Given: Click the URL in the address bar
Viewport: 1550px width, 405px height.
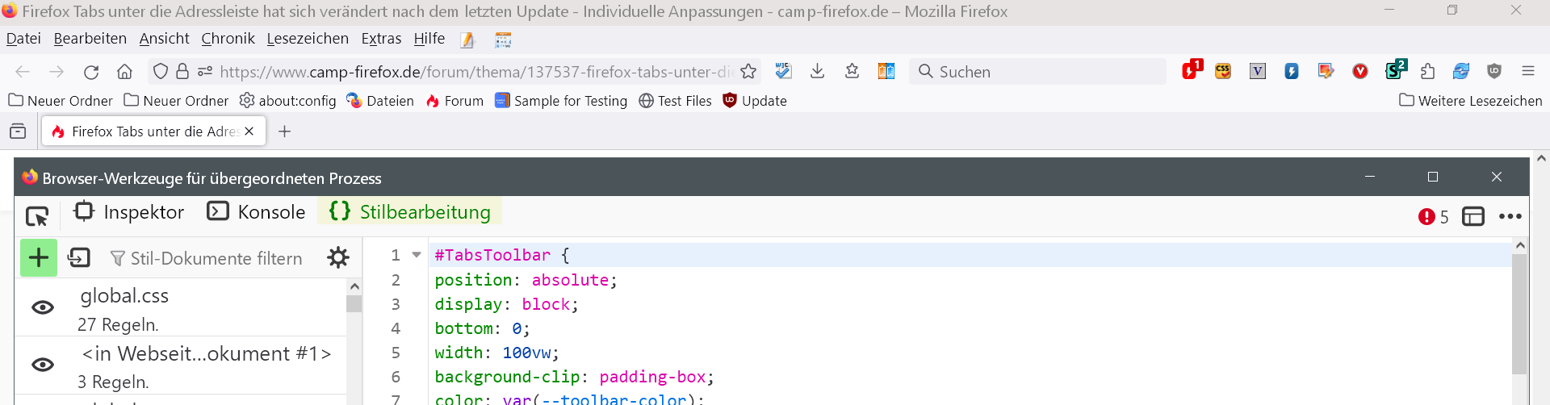Looking at the screenshot, I should coord(476,72).
